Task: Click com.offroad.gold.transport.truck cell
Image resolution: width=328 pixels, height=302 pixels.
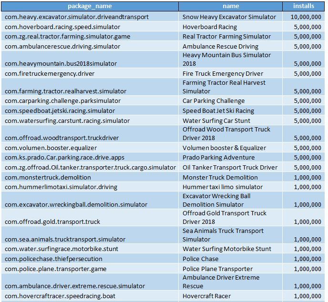Action: pos(90,218)
